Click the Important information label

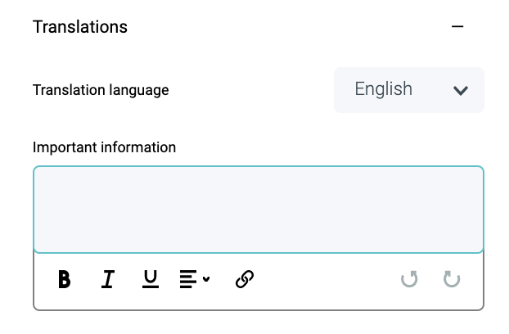(104, 147)
